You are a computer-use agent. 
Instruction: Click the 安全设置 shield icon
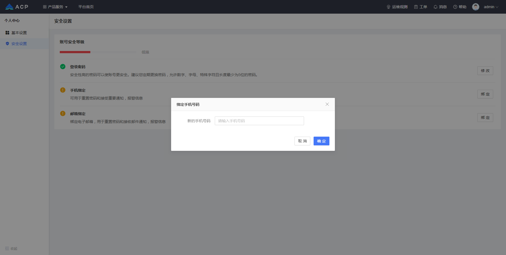[7, 44]
